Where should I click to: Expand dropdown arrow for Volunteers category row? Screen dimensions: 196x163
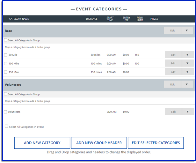pos(187,112)
